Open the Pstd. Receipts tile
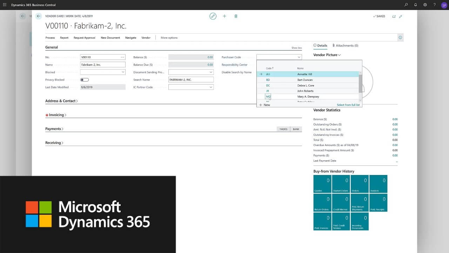 point(378,203)
